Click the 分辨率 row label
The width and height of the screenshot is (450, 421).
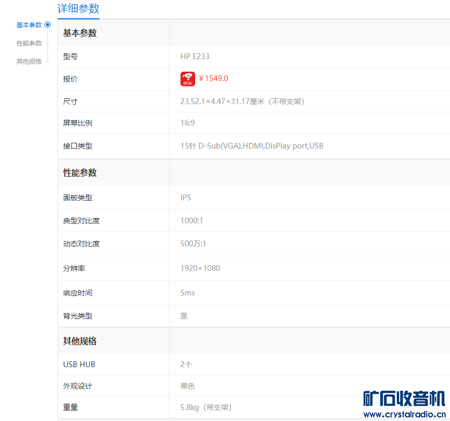[x=74, y=268]
